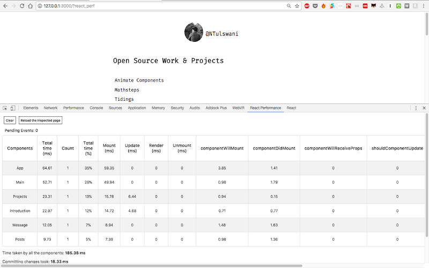The image size is (429, 268).
Task: Click the green printer extension icon
Action: 398,6
